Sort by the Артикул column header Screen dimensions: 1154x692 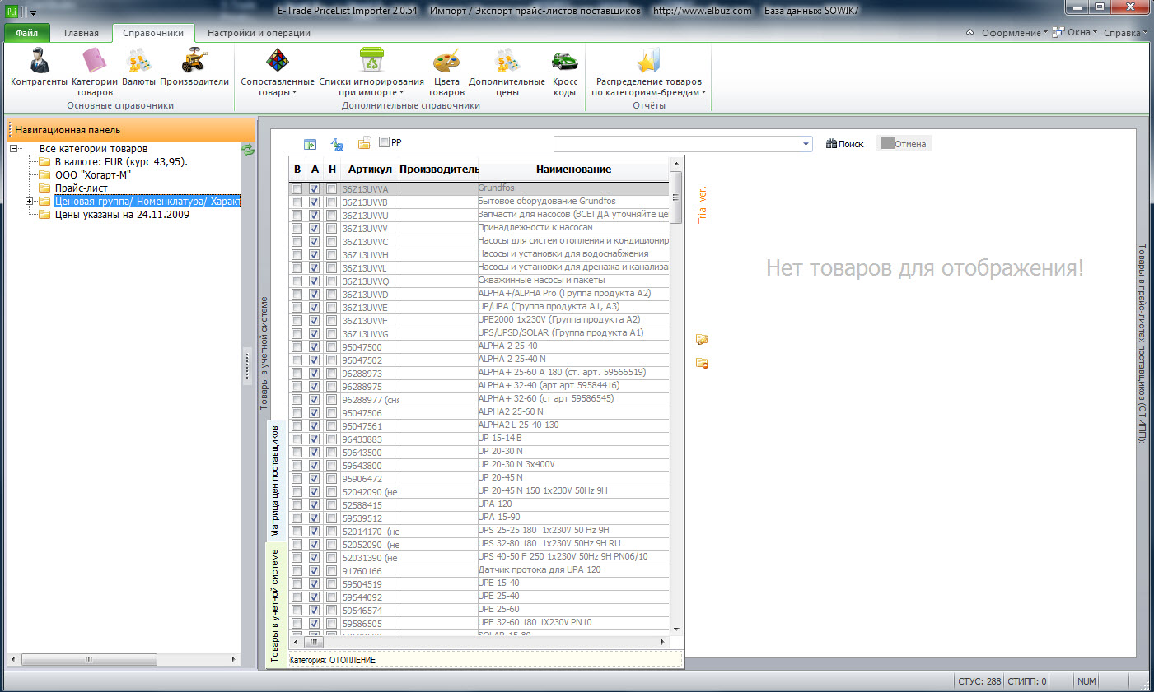coord(370,170)
